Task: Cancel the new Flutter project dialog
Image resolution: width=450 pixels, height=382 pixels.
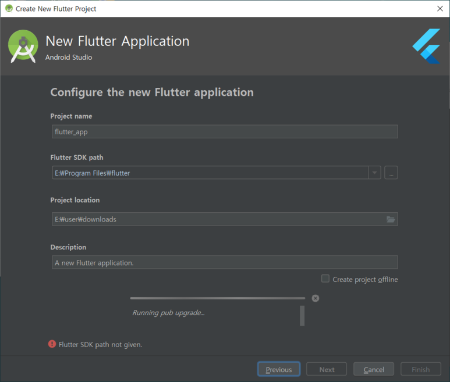Action: point(374,369)
